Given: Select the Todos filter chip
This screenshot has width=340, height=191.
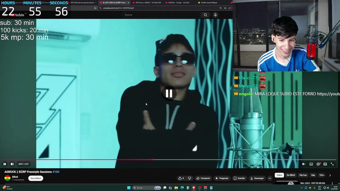Looking at the screenshot, I should pos(279,175).
